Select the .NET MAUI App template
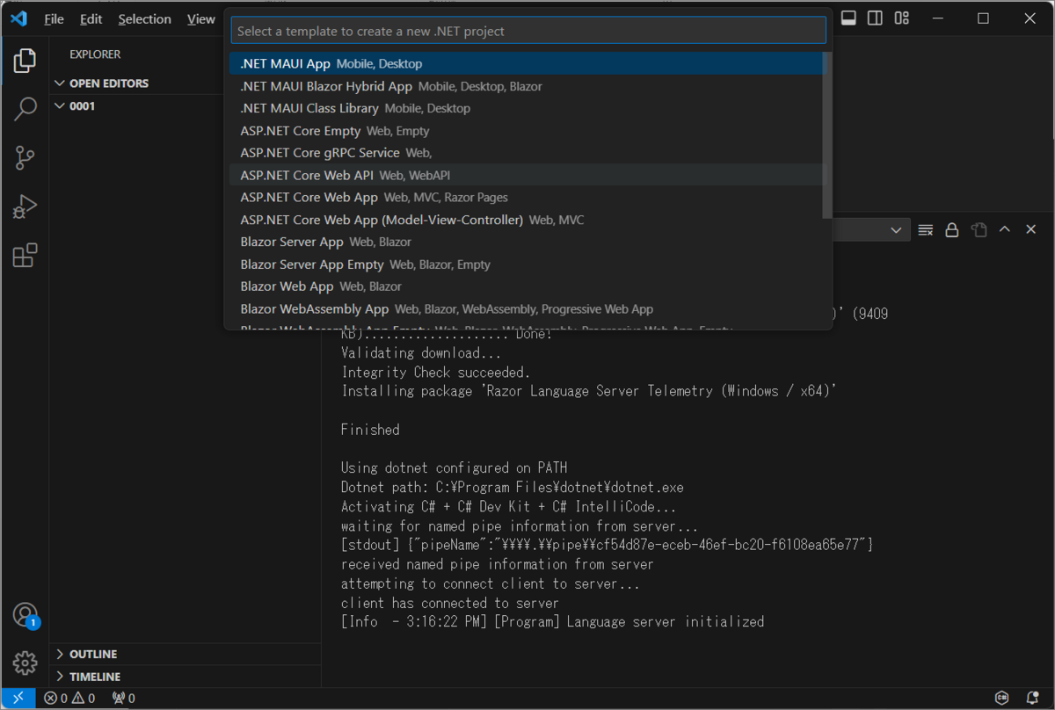This screenshot has height=710, width=1055. pyautogui.click(x=526, y=64)
